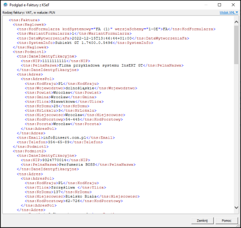The image size is (241, 228).
Task: Click the NrDomu 25 line
Action: pos(57,106)
